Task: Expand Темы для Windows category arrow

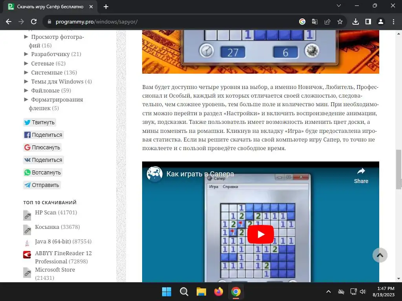Action: tap(26, 81)
